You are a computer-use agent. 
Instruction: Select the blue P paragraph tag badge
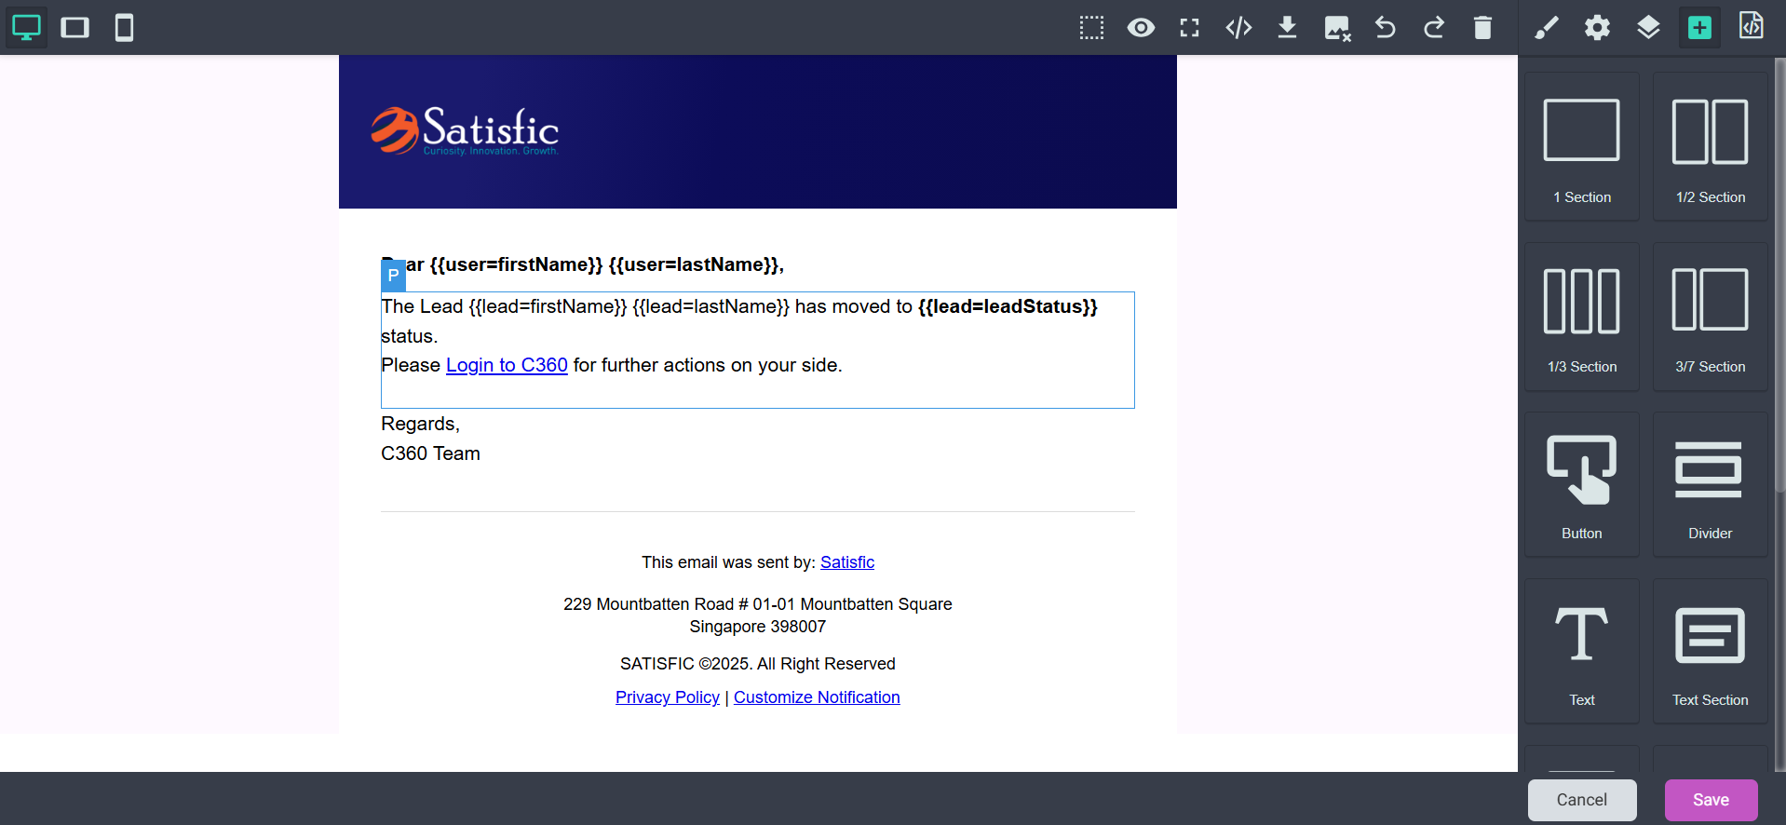(x=393, y=276)
